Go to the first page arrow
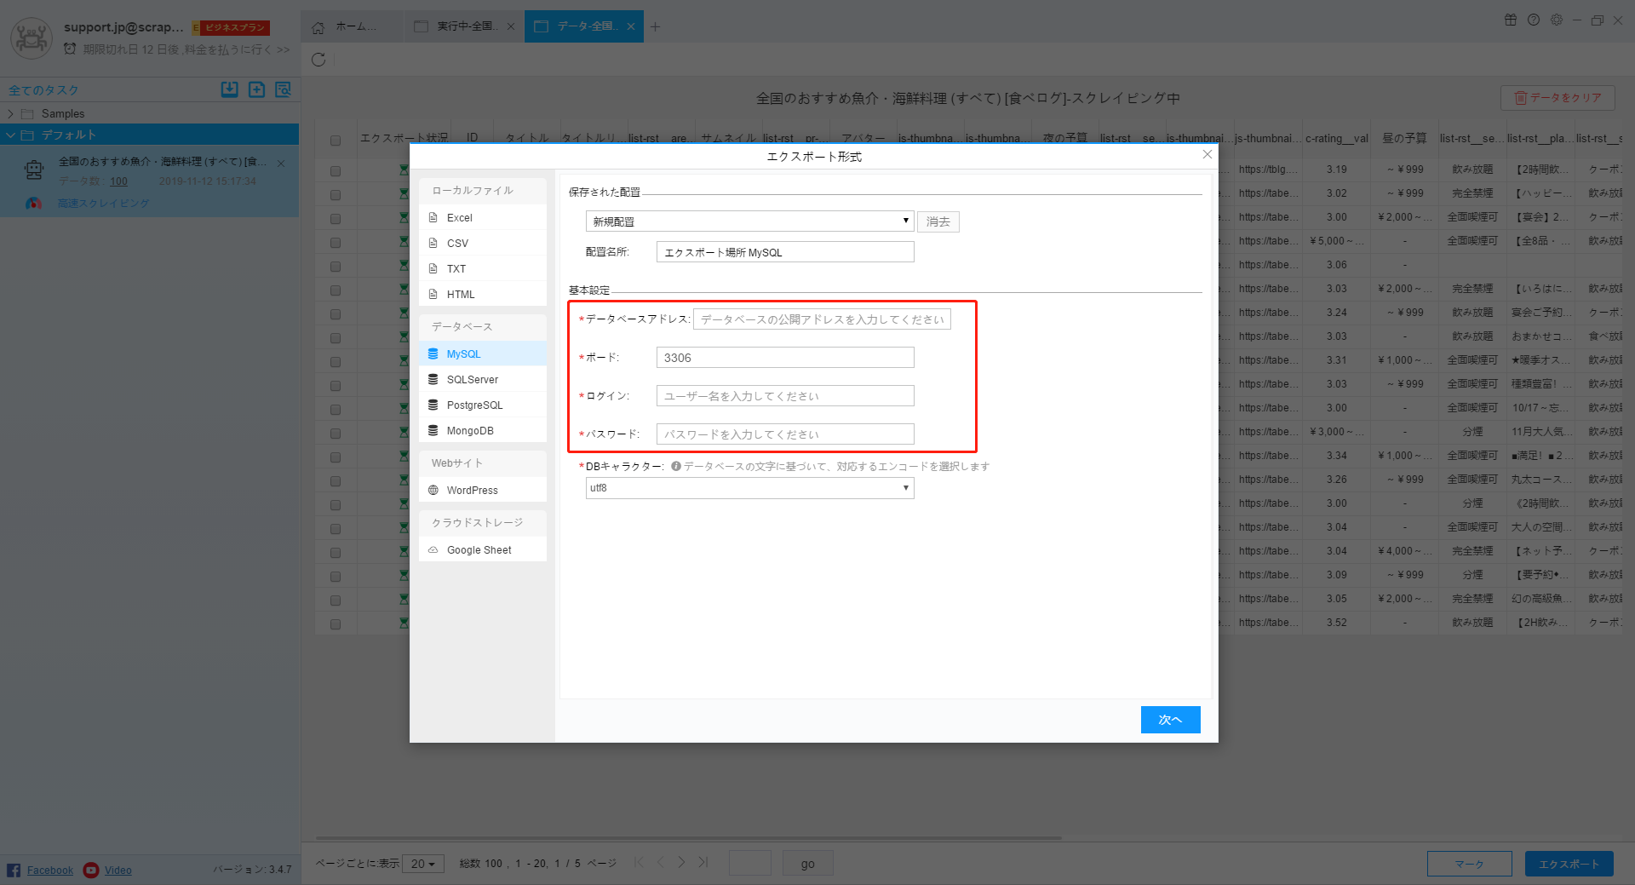Screen dimensions: 1635x885 coord(639,863)
